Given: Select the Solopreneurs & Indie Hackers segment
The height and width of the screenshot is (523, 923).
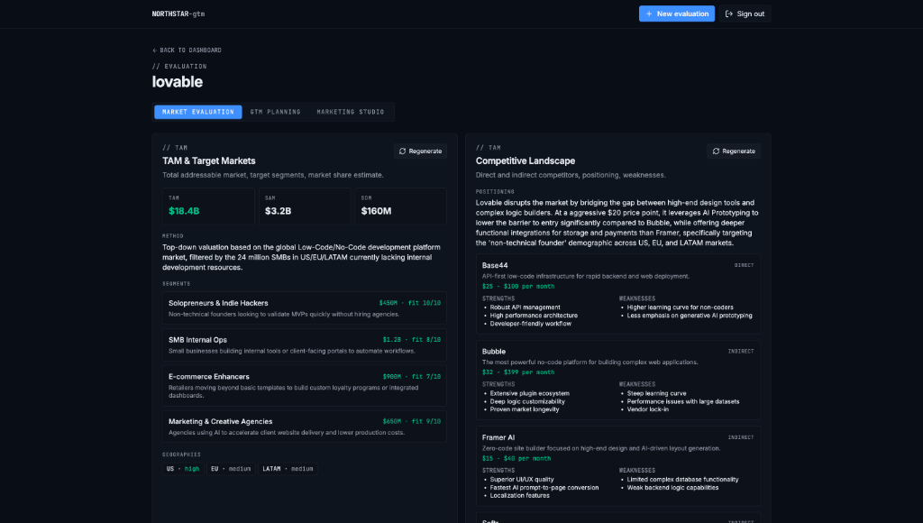Looking at the screenshot, I should coord(305,308).
